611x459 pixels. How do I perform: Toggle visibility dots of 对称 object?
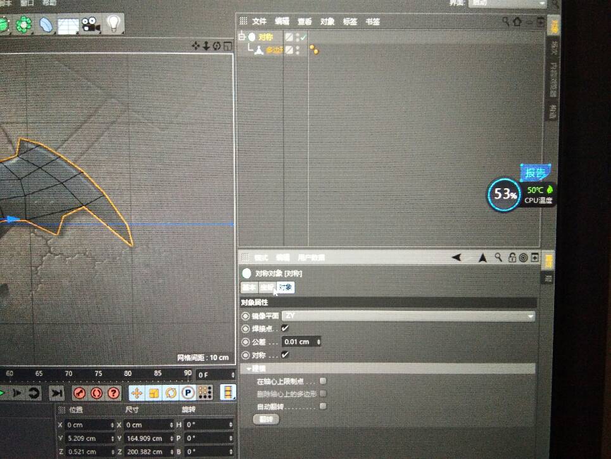coord(298,37)
